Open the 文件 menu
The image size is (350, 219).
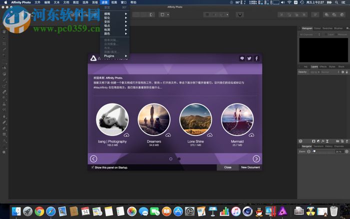[x=37, y=2]
